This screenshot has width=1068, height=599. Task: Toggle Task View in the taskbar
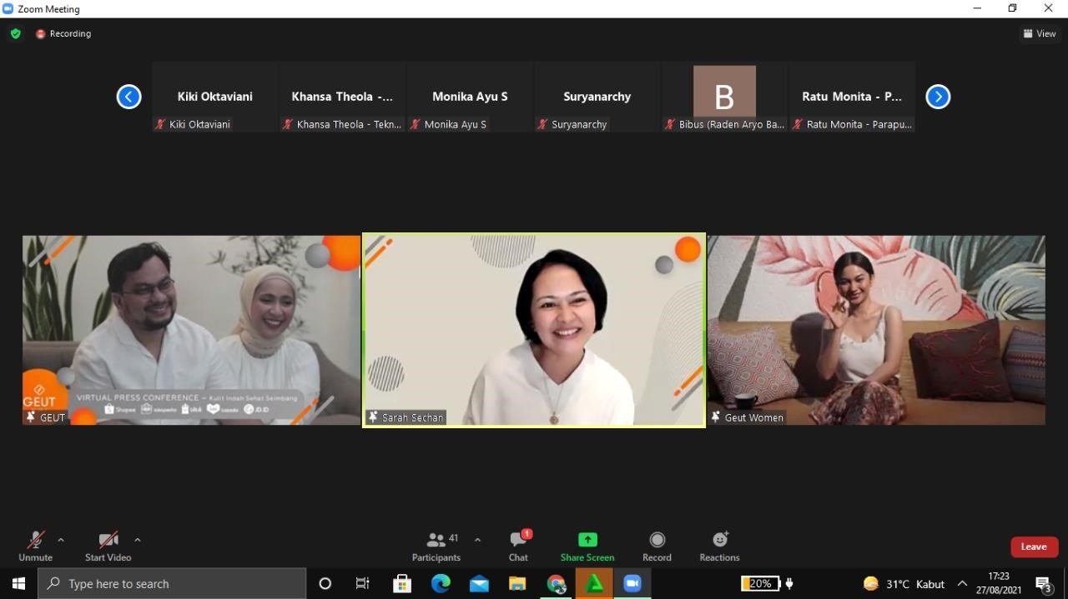[362, 583]
